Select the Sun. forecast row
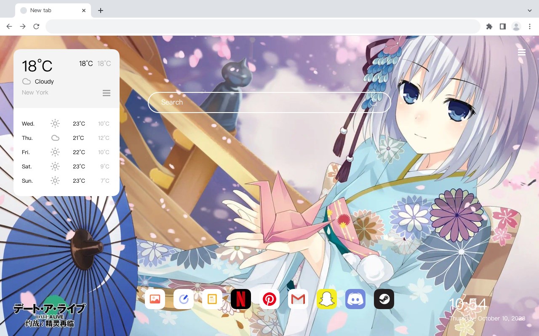This screenshot has height=336, width=539. 67,181
